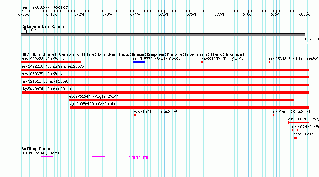
Task: Click the nsv1059072 (Coe2014) red variant bar
Action: click(x=51, y=62)
